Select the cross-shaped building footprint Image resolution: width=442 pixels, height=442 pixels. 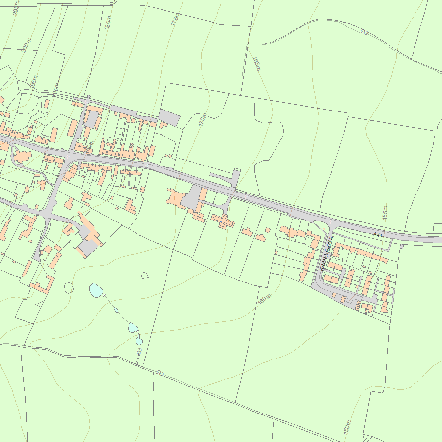tap(222, 221)
